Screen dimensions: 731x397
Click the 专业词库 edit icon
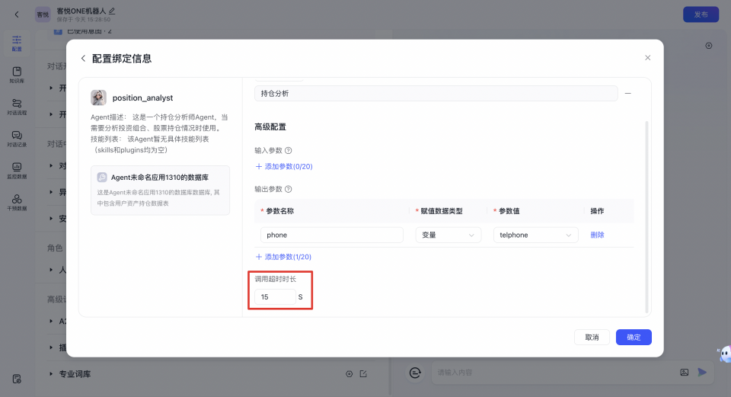tap(363, 373)
